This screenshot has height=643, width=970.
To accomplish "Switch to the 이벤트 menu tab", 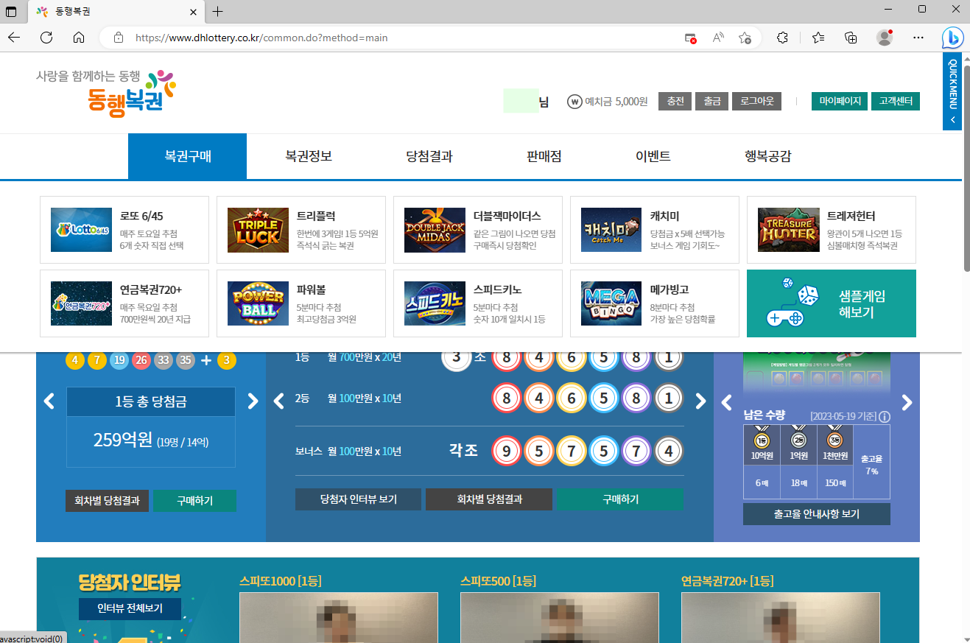I will tap(651, 156).
